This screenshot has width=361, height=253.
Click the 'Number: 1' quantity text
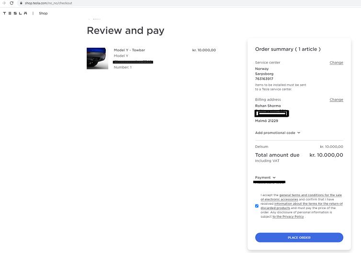coord(123,67)
